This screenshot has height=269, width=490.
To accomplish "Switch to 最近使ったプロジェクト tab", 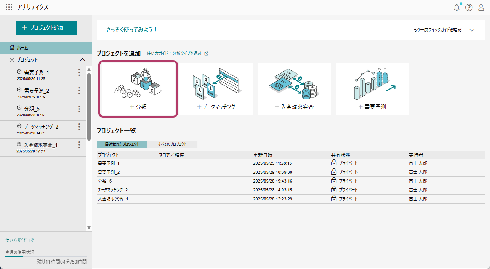I will click(x=122, y=144).
